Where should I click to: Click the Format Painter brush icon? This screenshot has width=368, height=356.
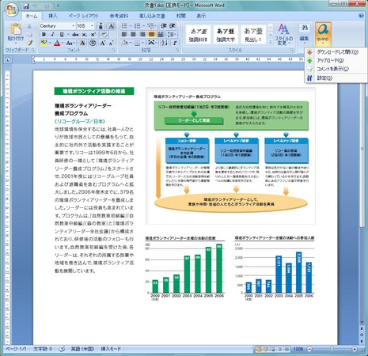[x=29, y=43]
